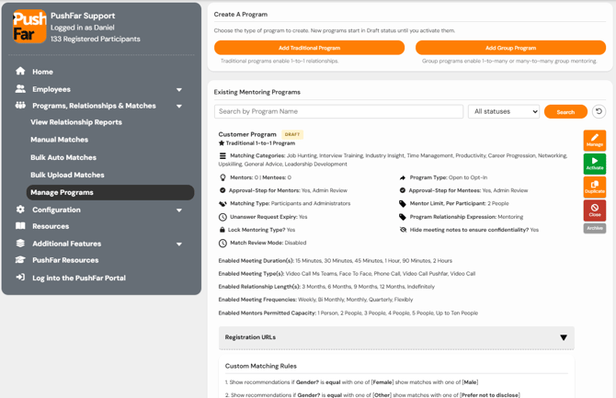
Task: Expand the Employees menu arrow
Action: [179, 89]
